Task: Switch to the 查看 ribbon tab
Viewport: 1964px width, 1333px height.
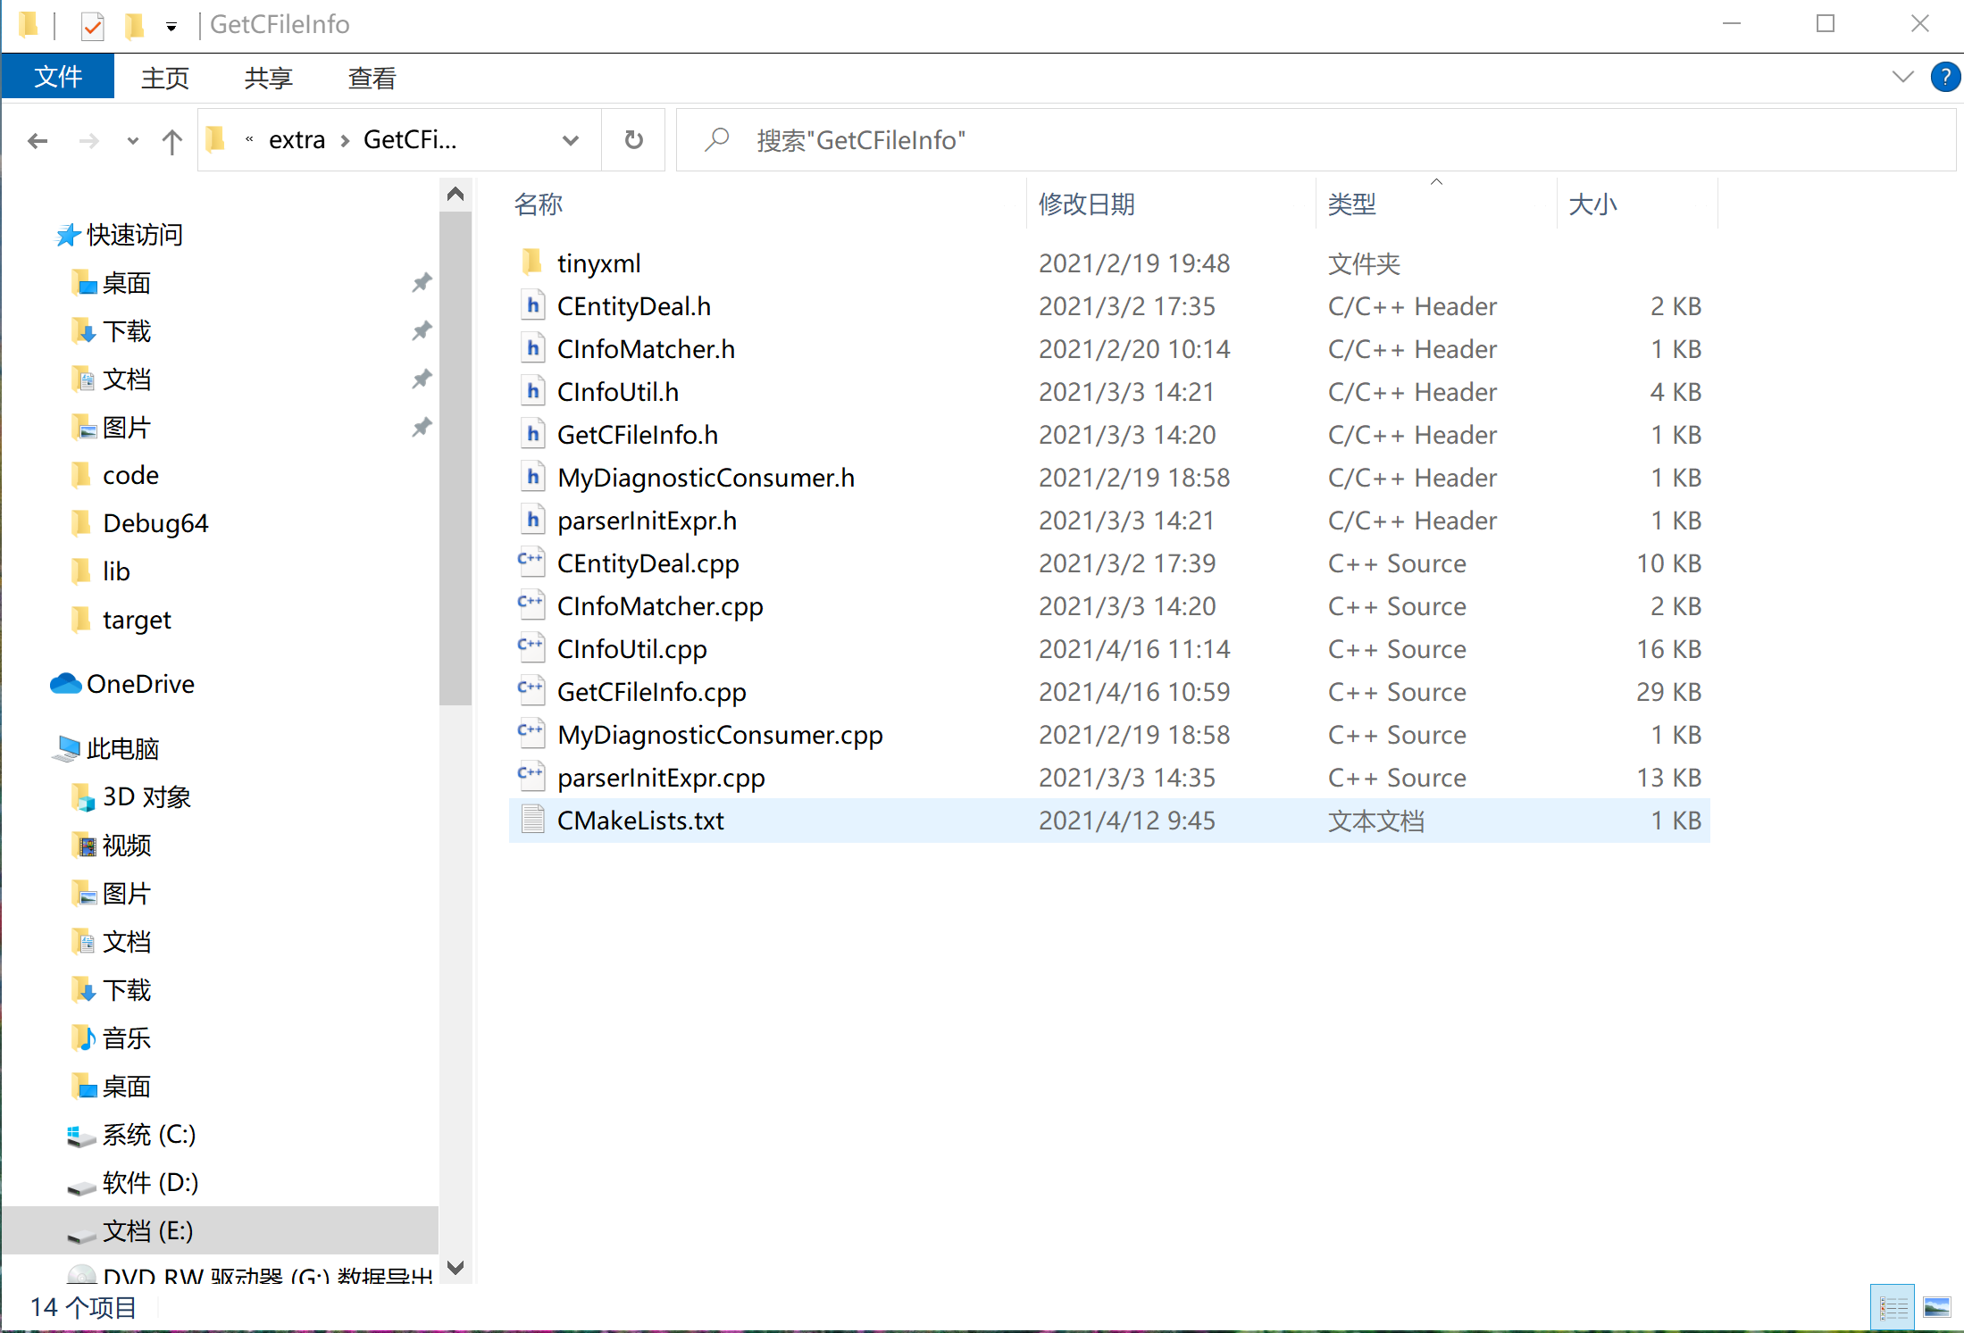Action: pyautogui.click(x=371, y=78)
